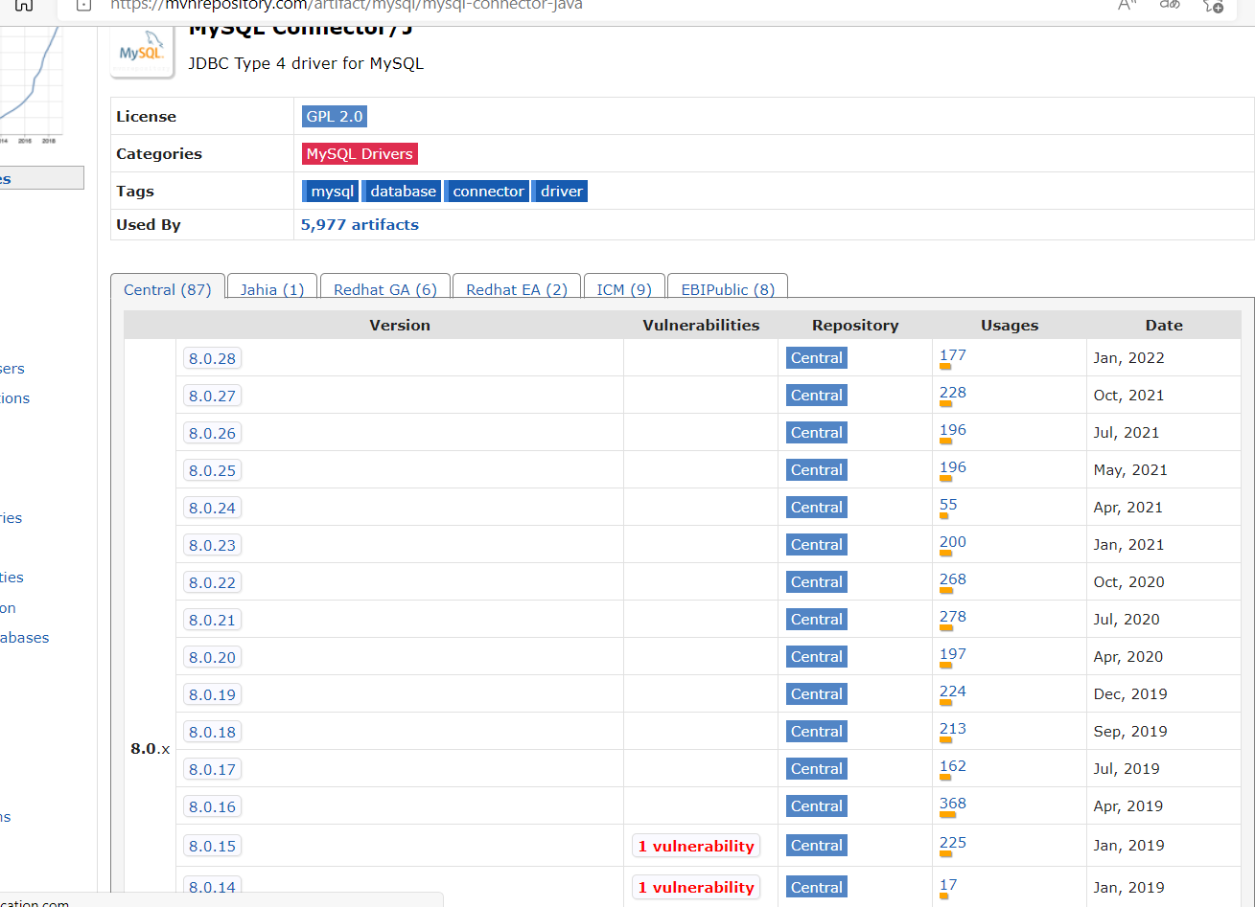Click the 1 vulnerability badge for 8.0.14
1255x907 pixels.
click(696, 887)
